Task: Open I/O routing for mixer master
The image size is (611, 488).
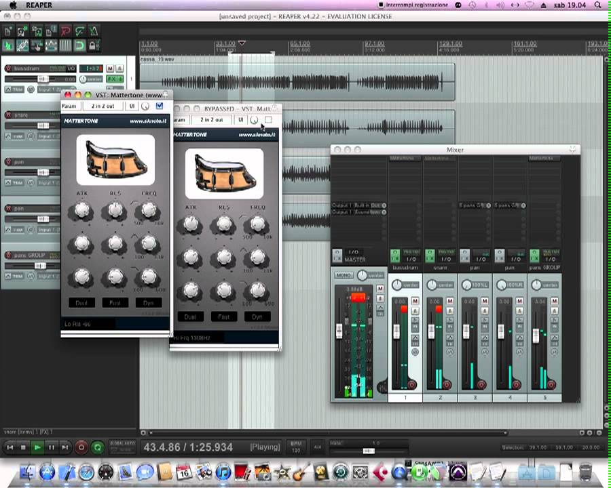Action: (354, 252)
